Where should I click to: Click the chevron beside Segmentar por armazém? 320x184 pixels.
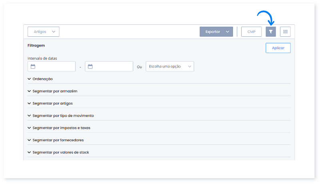coord(29,91)
